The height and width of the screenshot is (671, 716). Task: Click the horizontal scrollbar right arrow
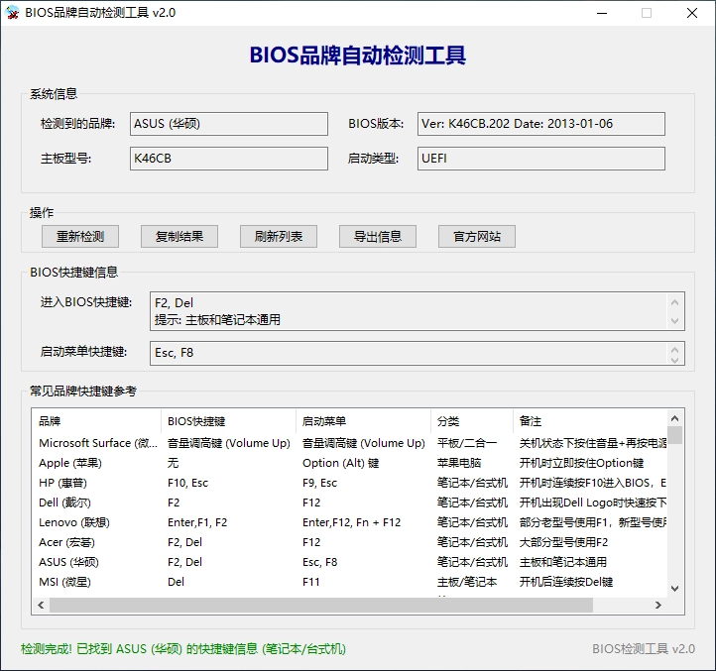point(658,605)
